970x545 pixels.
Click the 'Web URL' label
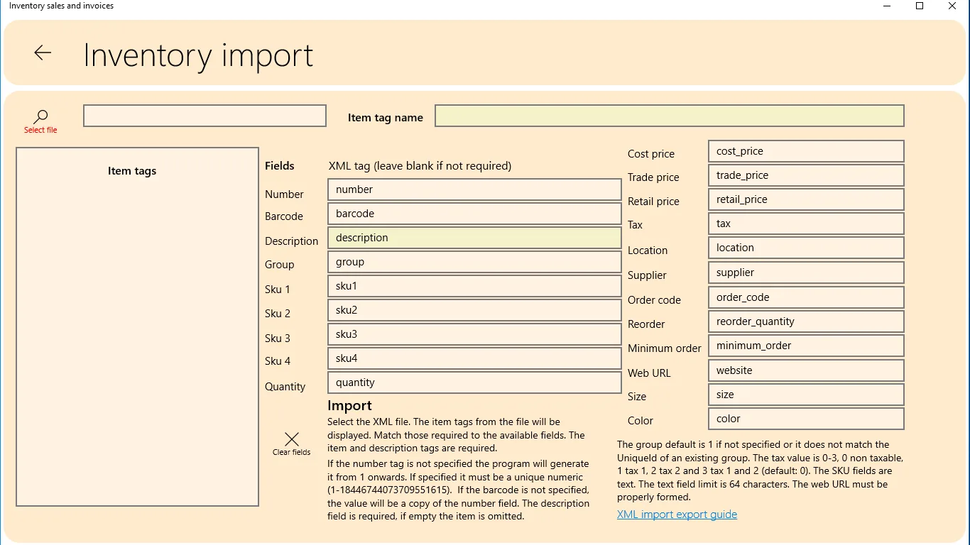[x=649, y=373]
